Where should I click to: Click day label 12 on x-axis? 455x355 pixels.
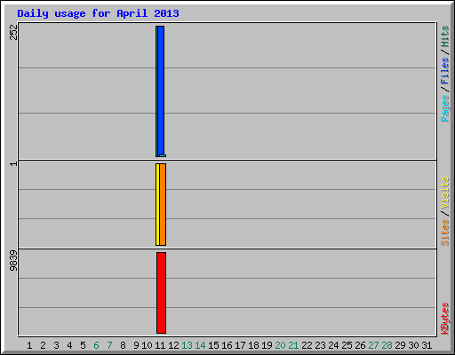[173, 345]
